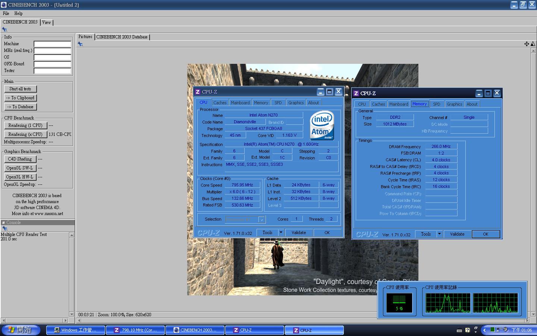Close the left CPU-Z window
537x336 pixels.
(x=338, y=92)
